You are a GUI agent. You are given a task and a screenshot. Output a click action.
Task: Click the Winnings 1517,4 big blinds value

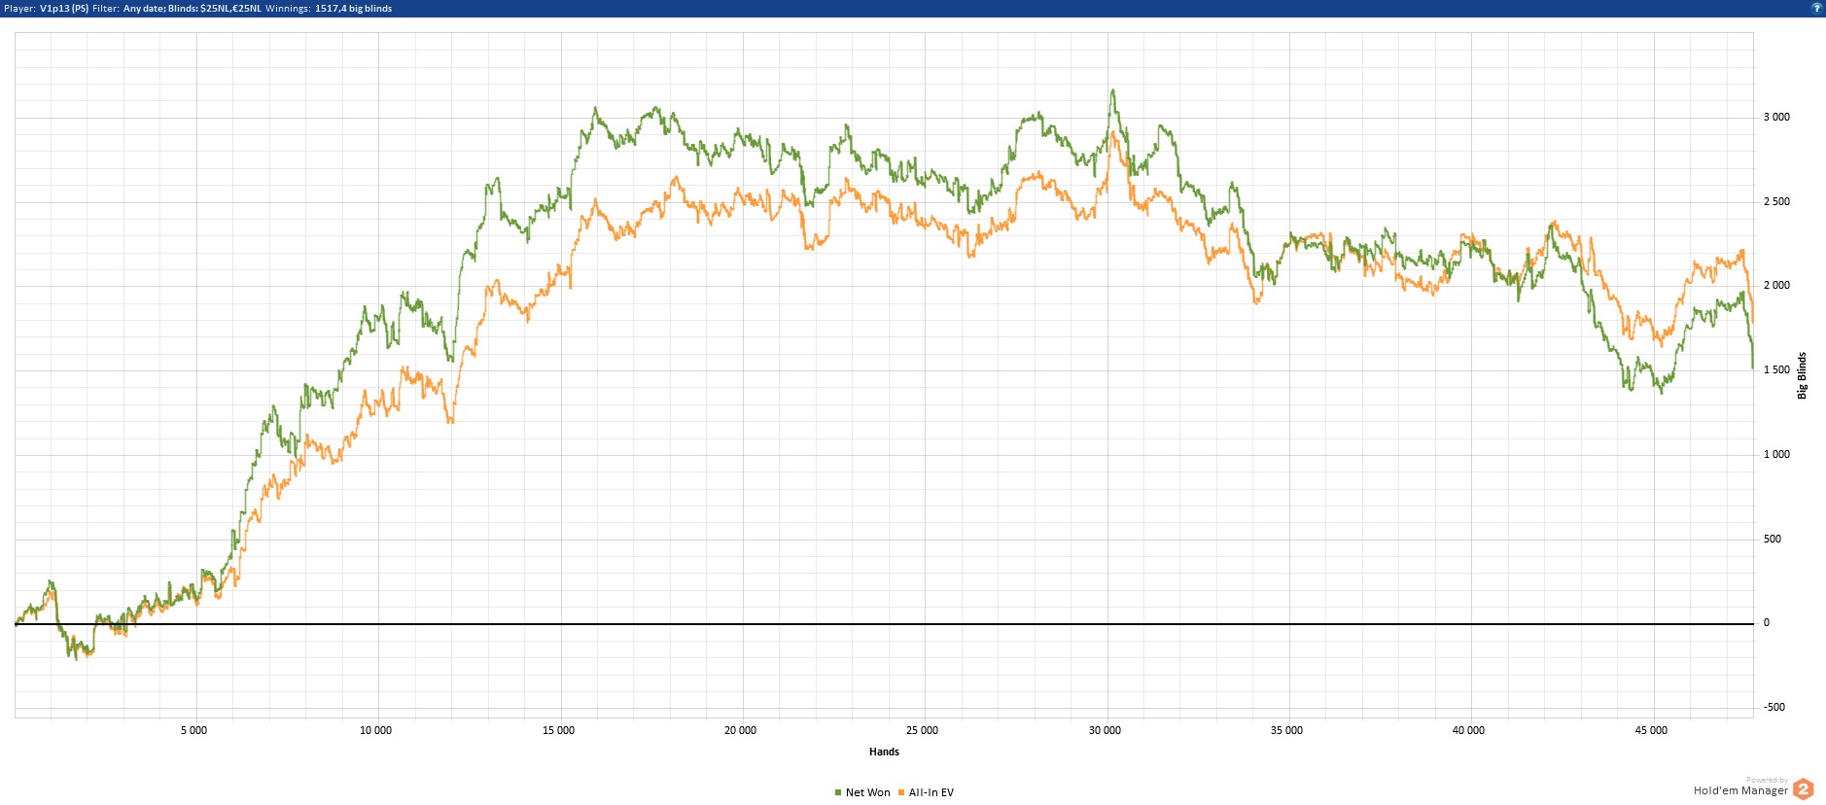(x=353, y=9)
